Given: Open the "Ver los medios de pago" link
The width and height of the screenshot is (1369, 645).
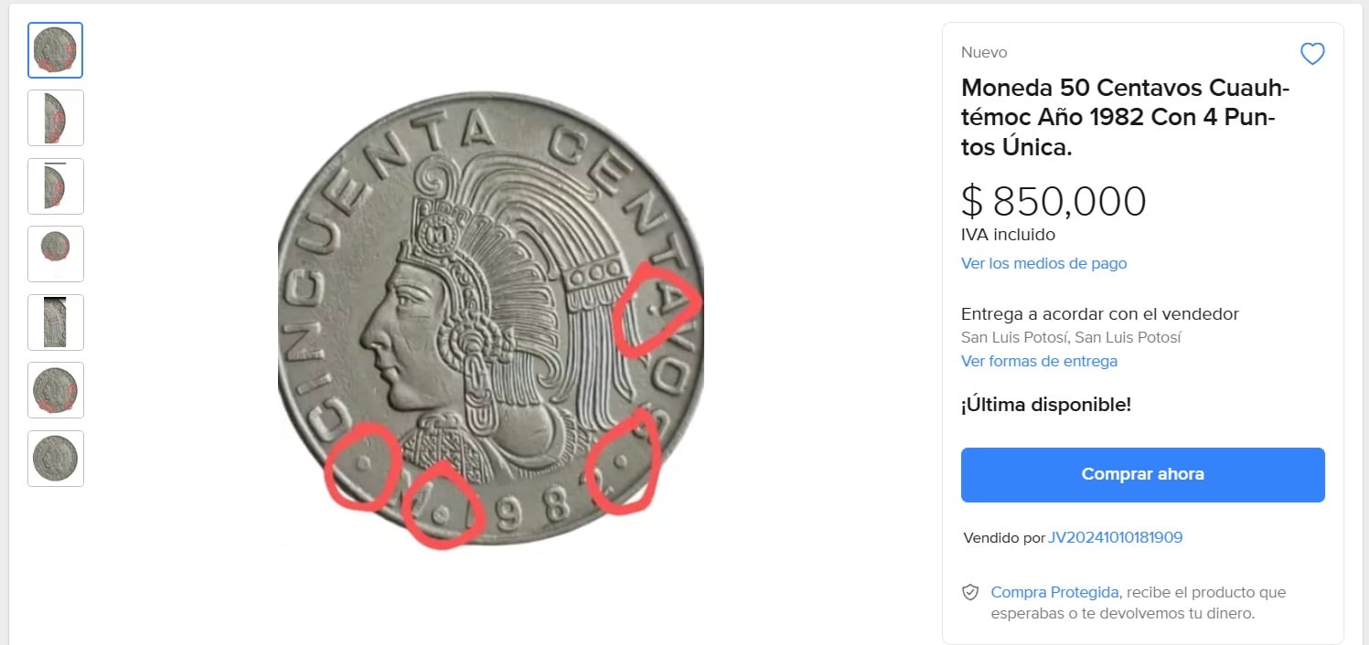Looking at the screenshot, I should [1043, 263].
